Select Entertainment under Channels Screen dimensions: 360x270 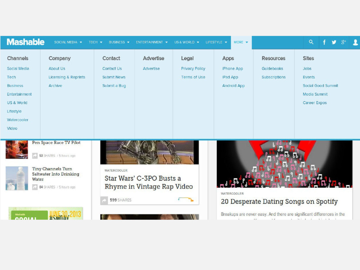(19, 94)
